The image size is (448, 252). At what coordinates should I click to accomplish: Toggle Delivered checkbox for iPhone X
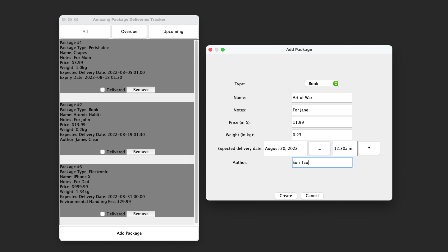click(103, 214)
